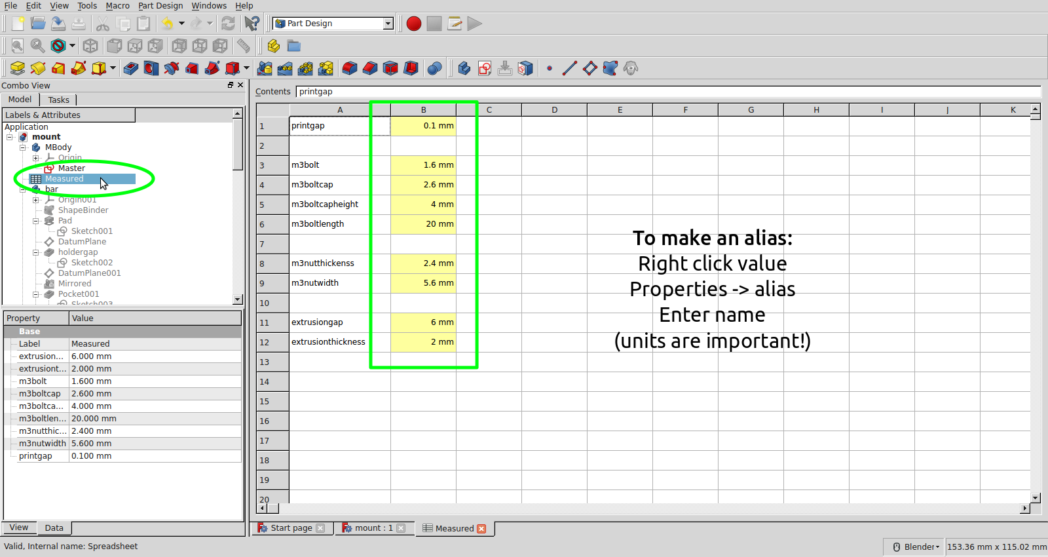The height and width of the screenshot is (557, 1048).
Task: Open a file with the folder icon
Action: [38, 24]
